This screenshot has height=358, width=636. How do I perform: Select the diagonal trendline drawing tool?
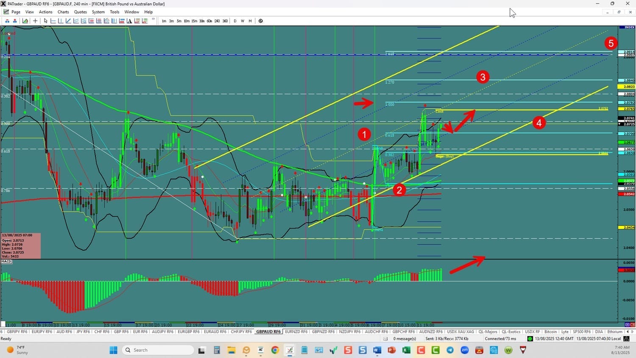pyautogui.click(x=68, y=21)
